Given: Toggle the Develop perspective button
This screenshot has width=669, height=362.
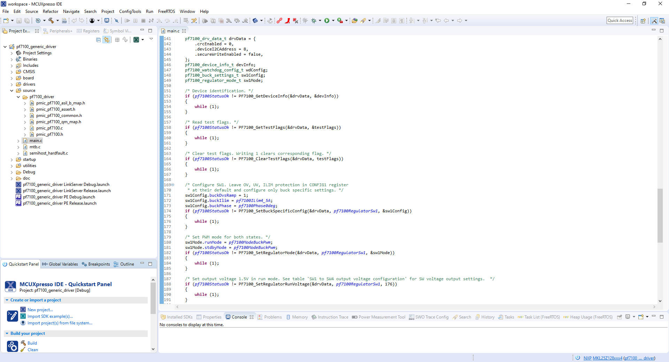Looking at the screenshot, I should (654, 21).
